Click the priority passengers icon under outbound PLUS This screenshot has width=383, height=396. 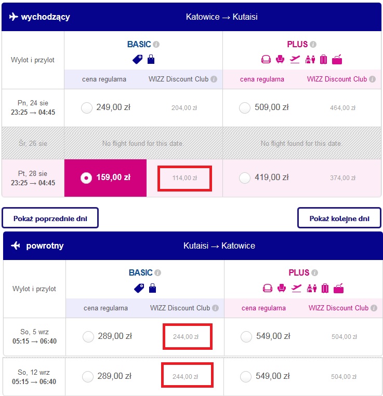pyautogui.click(x=310, y=59)
